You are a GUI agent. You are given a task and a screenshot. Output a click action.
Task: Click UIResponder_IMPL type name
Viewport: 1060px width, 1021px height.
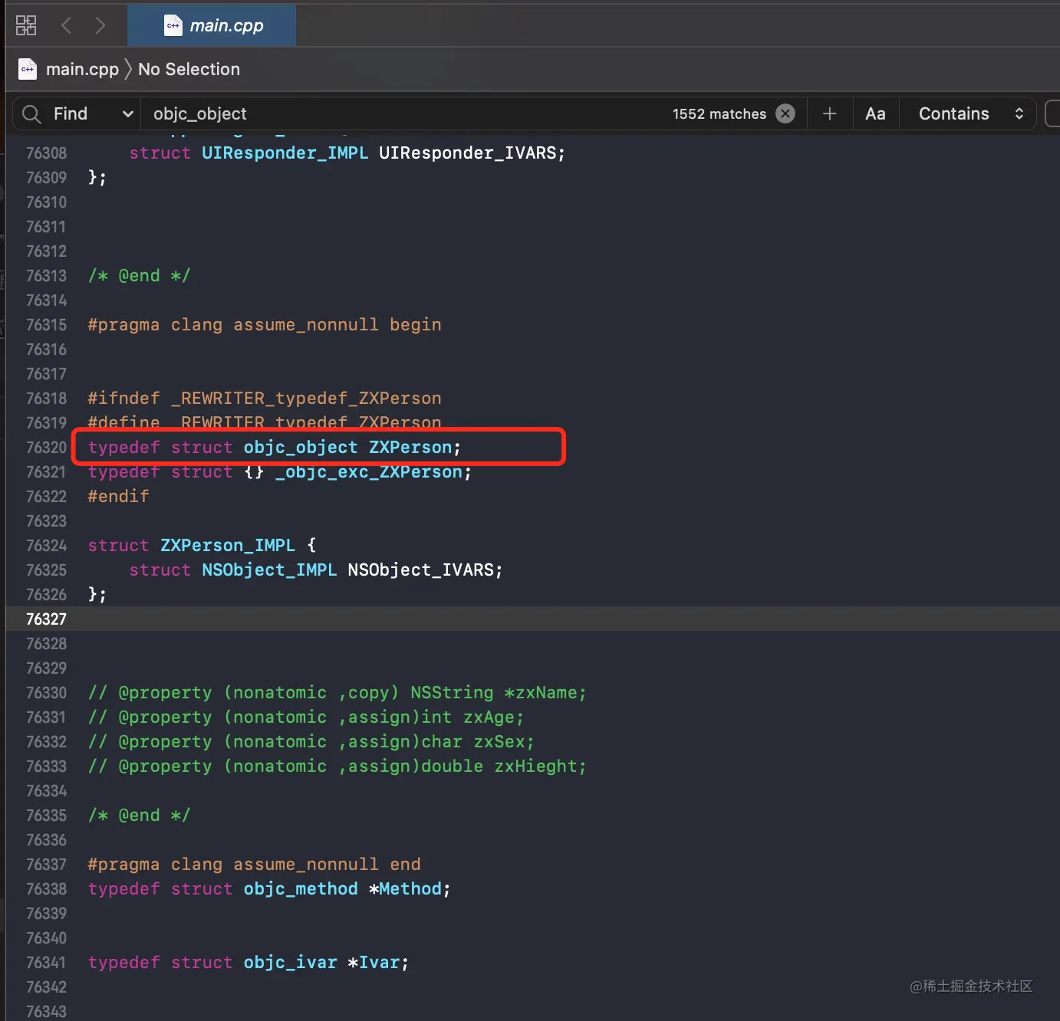285,153
